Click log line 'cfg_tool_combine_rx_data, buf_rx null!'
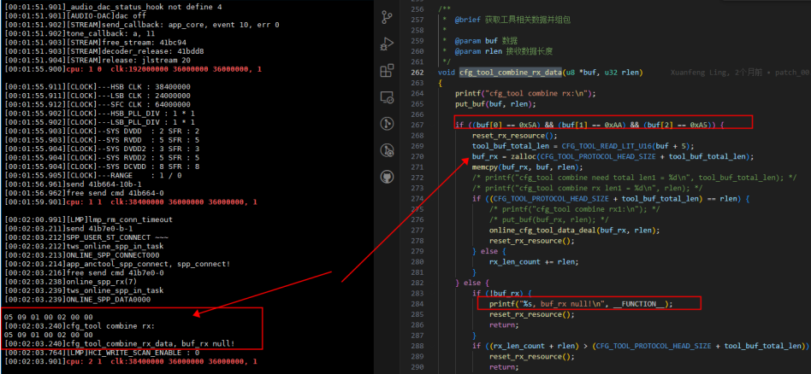This screenshot has width=811, height=374. 120,343
